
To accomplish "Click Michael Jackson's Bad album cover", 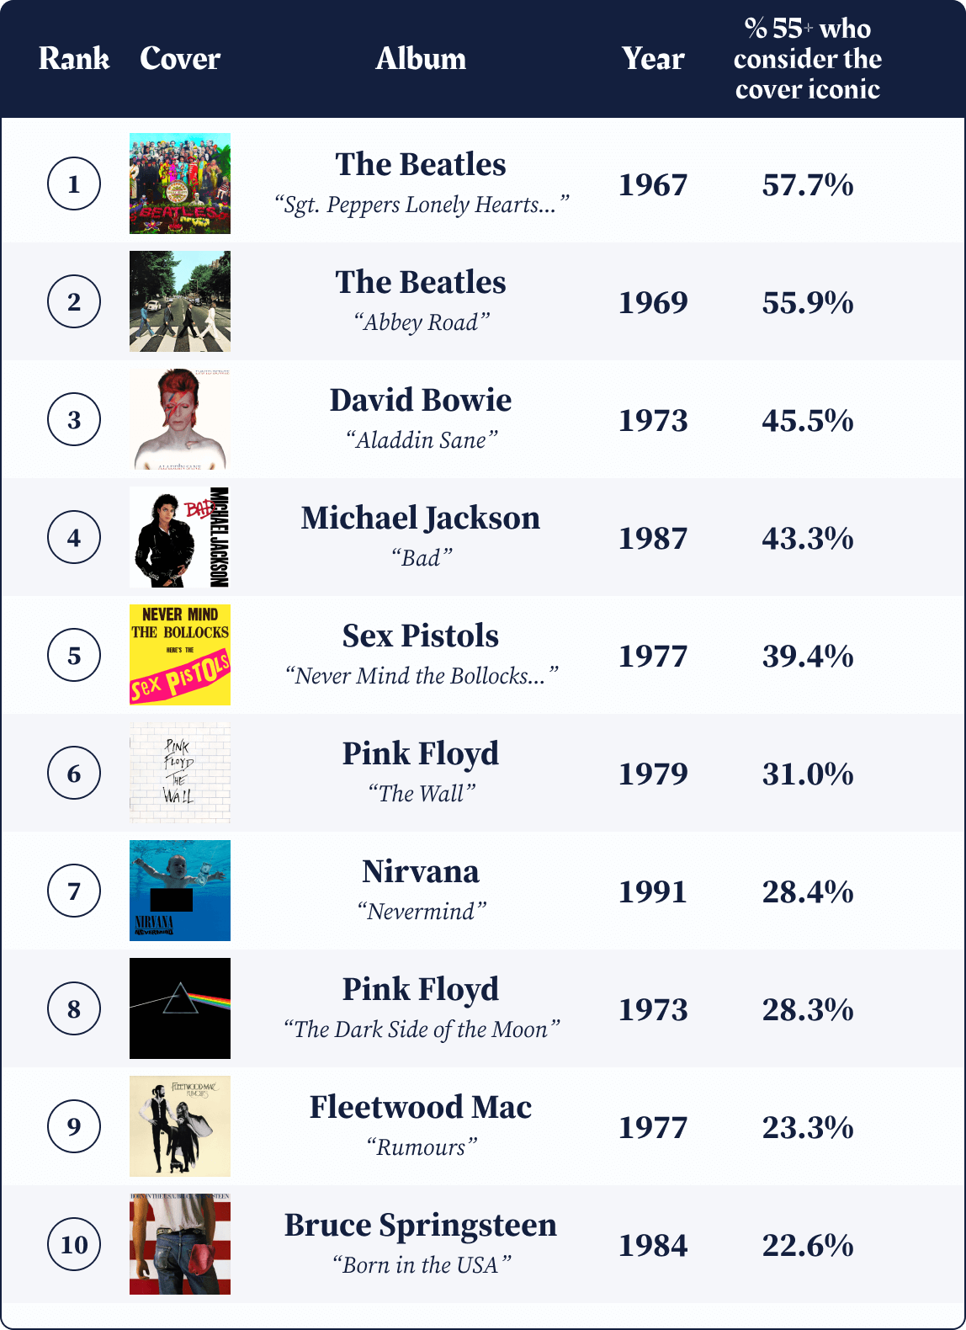I will tap(180, 537).
